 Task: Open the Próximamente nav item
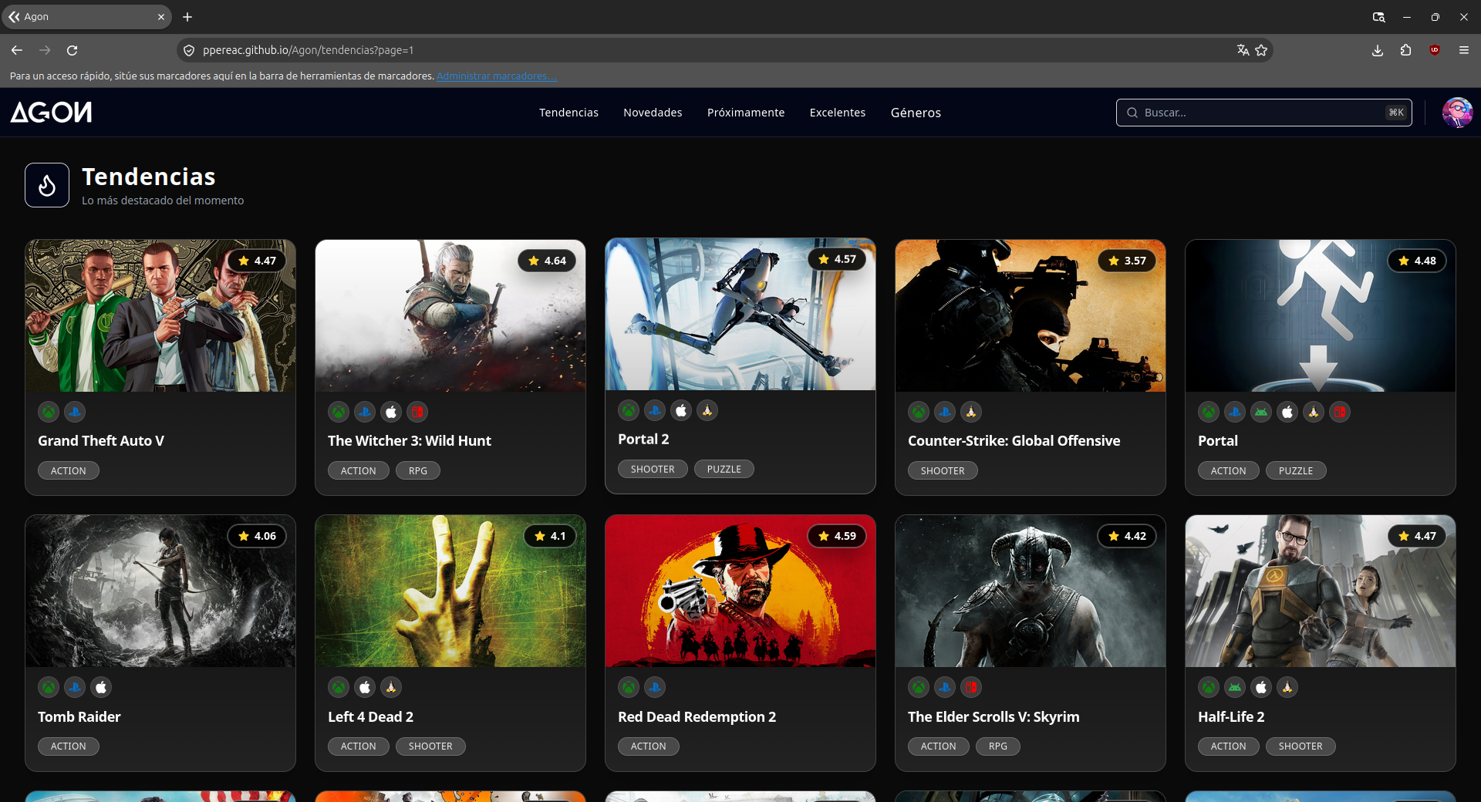click(x=746, y=113)
